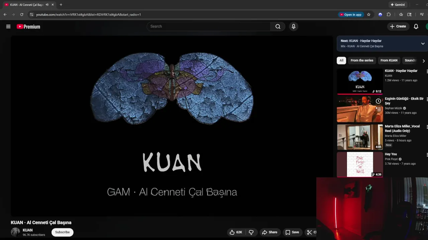Open 'Marta Eliza Miller_Vocal Reel (Audio Only)' title
The height and width of the screenshot is (240, 428).
pos(402,129)
